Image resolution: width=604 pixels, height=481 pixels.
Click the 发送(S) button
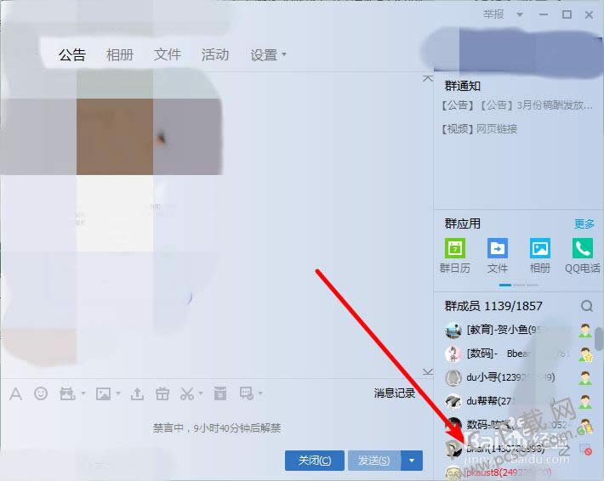click(374, 461)
